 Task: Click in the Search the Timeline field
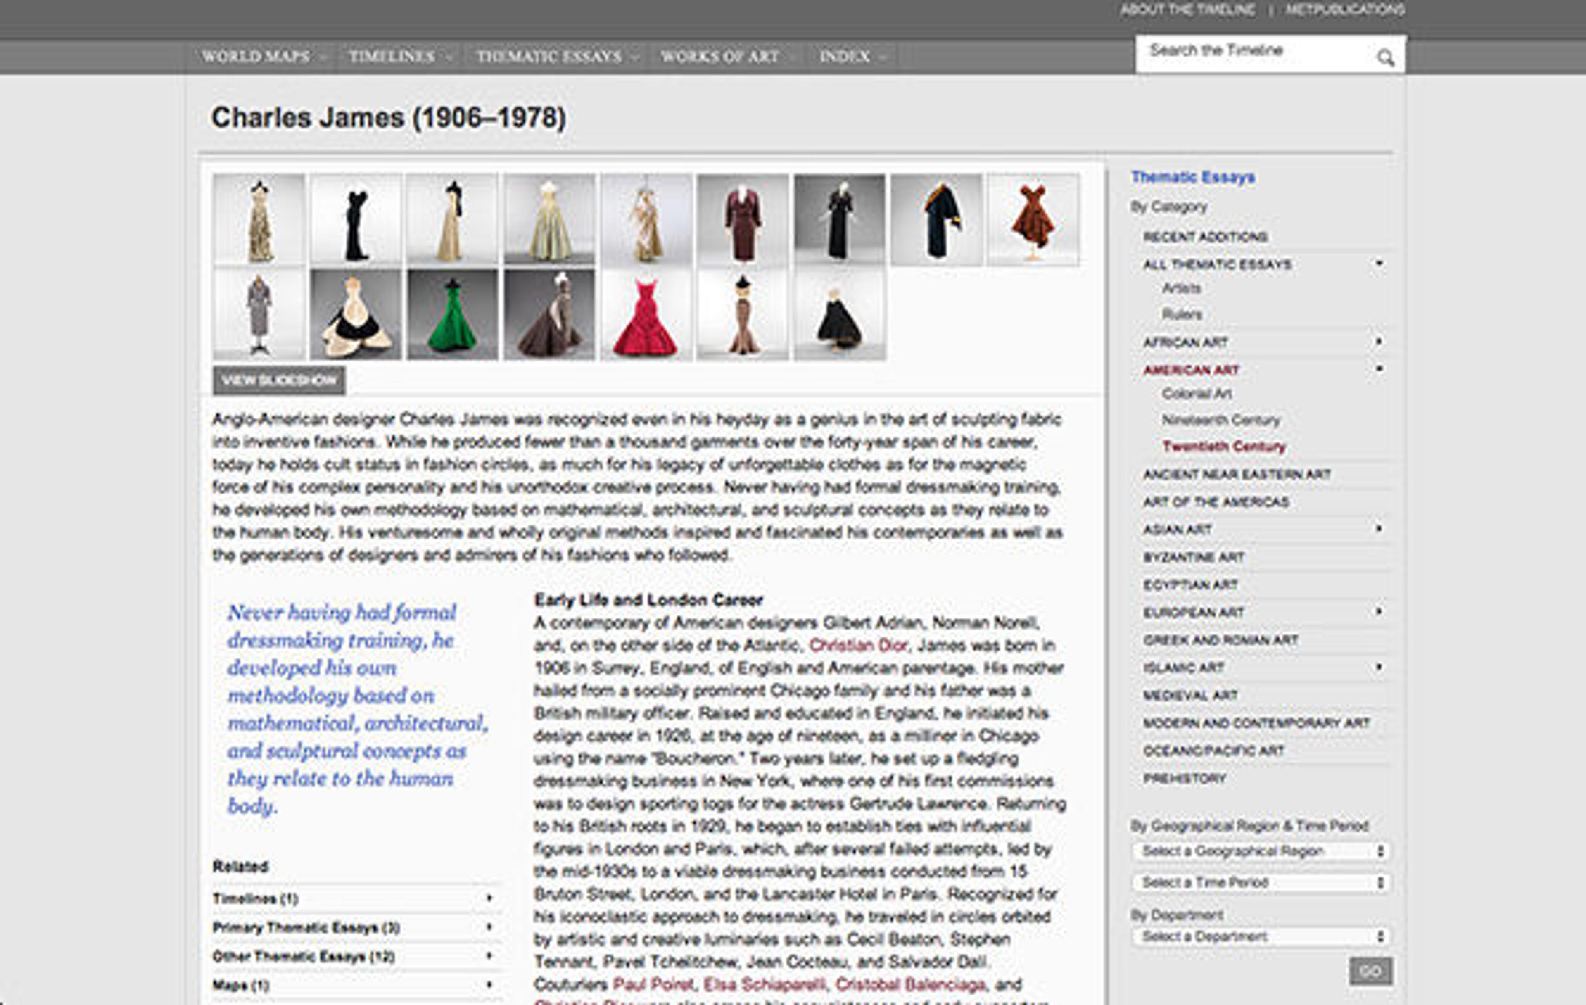point(1251,51)
